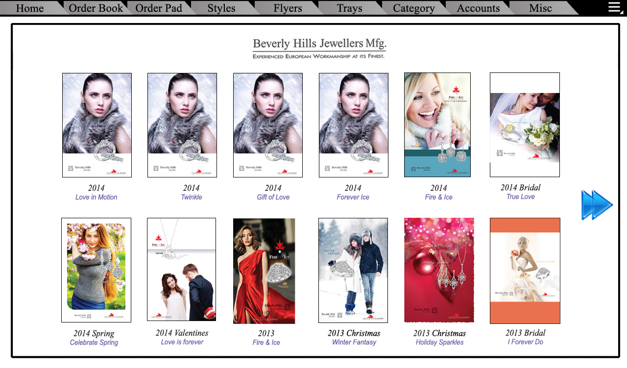Open the Category tab

(x=414, y=8)
